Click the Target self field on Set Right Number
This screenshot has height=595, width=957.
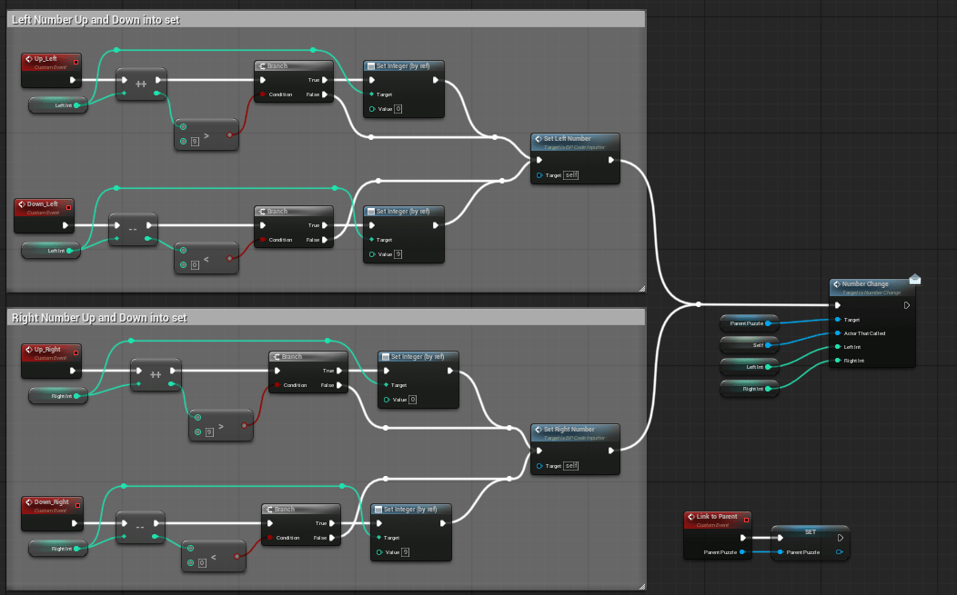pos(570,466)
